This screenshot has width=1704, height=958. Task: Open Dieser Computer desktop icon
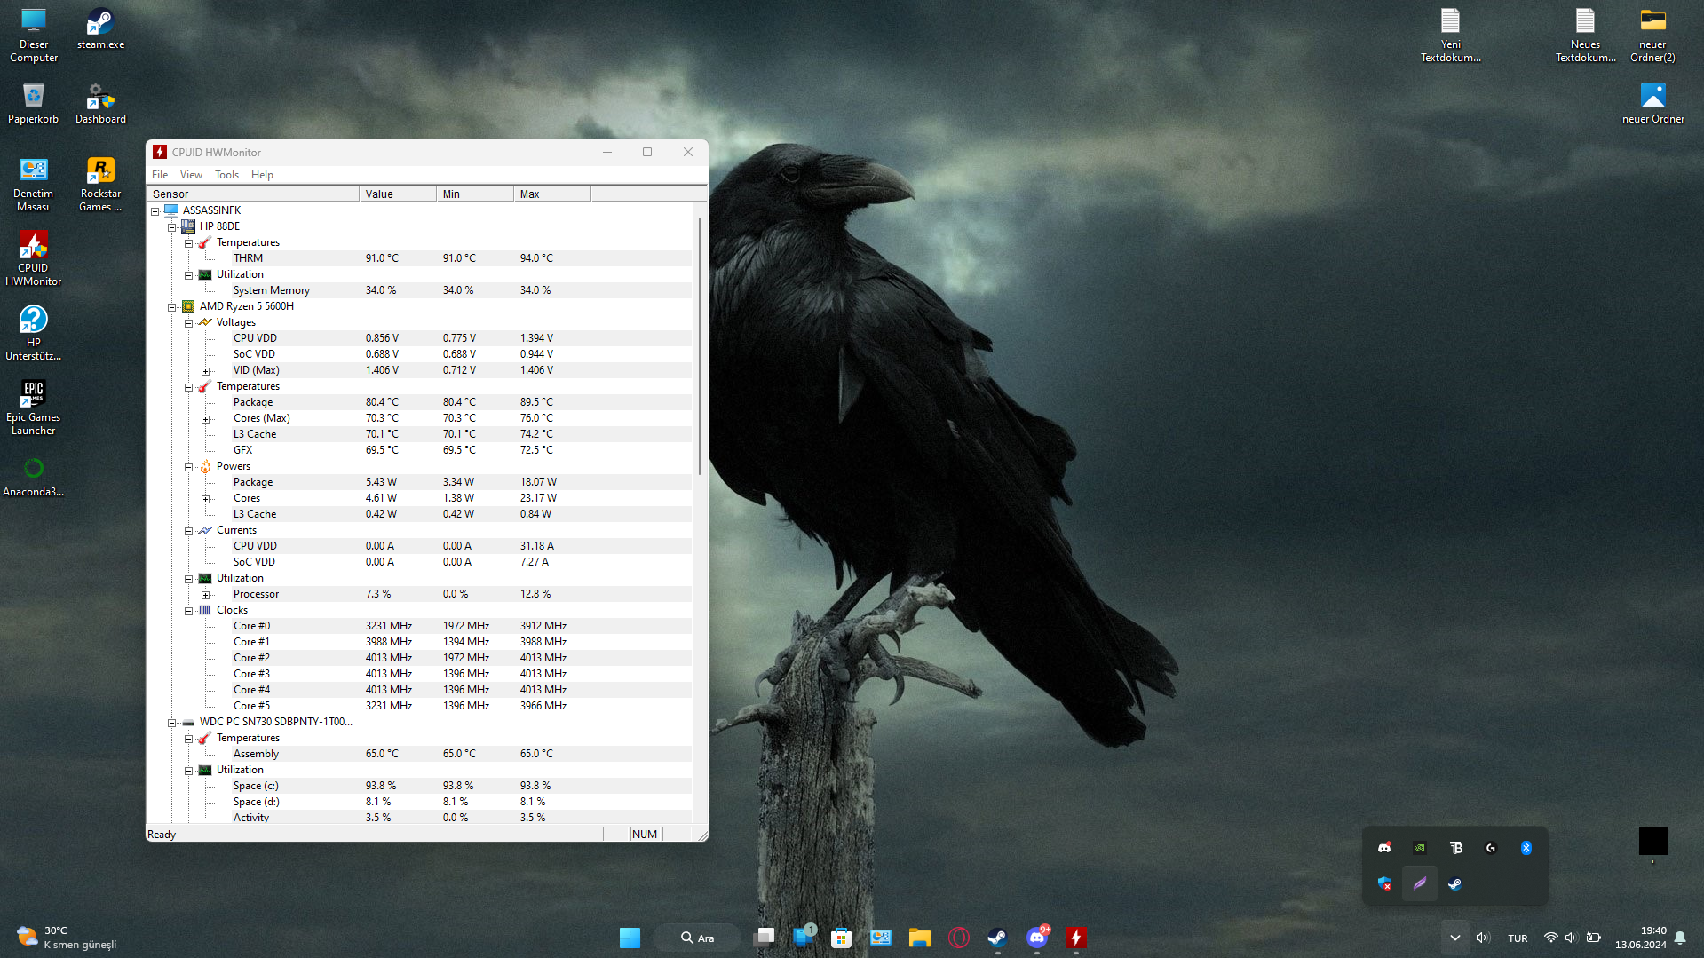pos(34,36)
